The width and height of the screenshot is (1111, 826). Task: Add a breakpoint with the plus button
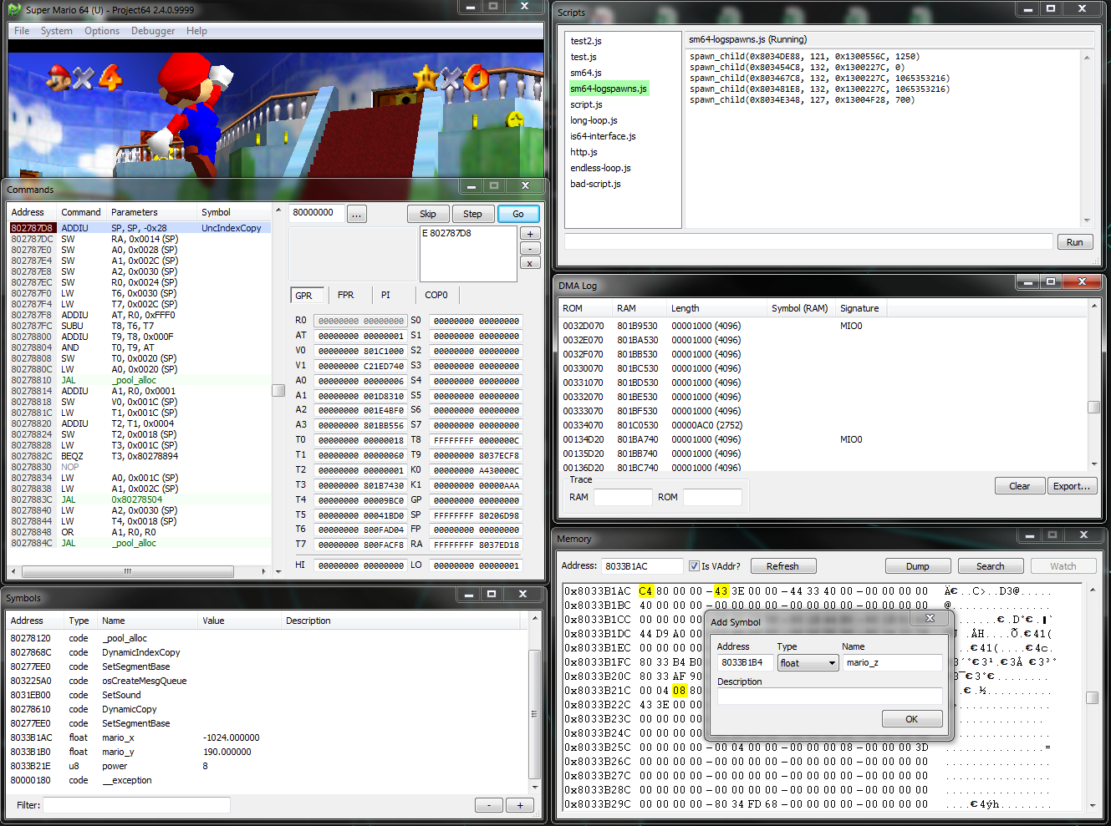pyautogui.click(x=530, y=234)
